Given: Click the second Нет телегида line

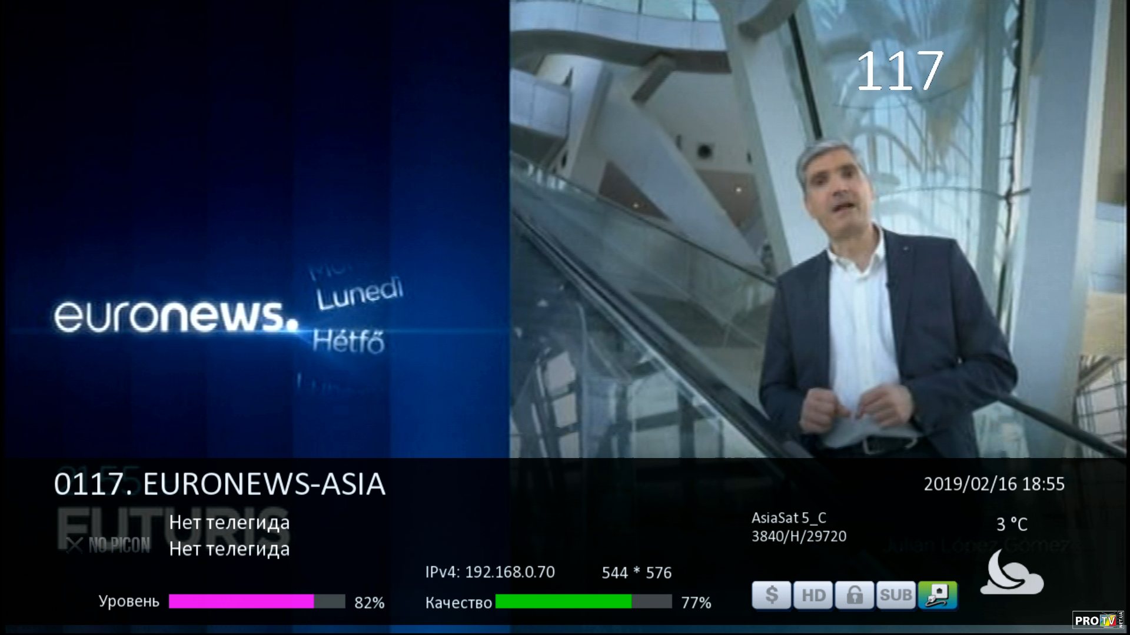Looking at the screenshot, I should pyautogui.click(x=230, y=549).
